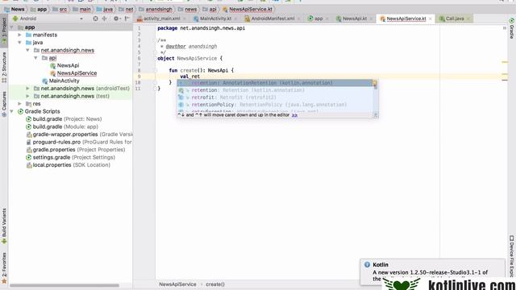Open gradle-wrapper.properties file
Image resolution: width=516 pixels, height=290 pixels.
79,135
